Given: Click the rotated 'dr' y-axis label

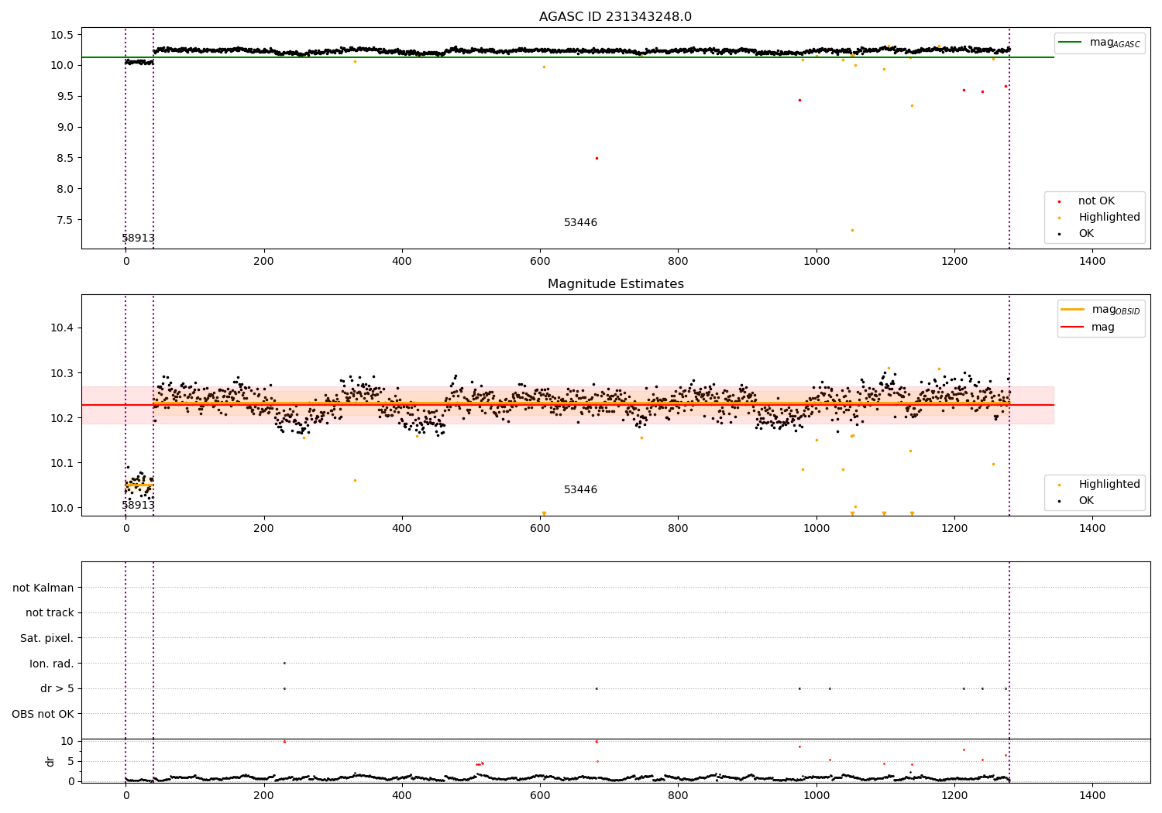Looking at the screenshot, I should click(x=50, y=761).
